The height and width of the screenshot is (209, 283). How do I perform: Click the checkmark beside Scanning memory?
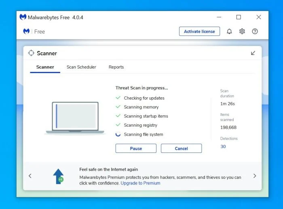coord(118,107)
